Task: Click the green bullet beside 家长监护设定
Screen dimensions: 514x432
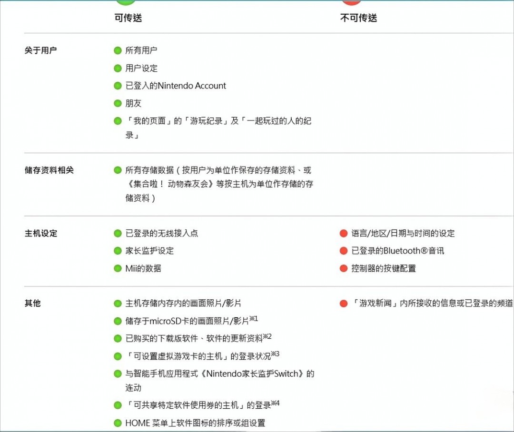Action: click(118, 251)
